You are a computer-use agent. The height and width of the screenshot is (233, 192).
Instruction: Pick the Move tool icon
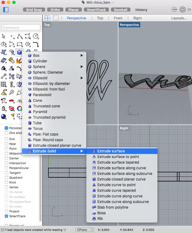pos(3,76)
